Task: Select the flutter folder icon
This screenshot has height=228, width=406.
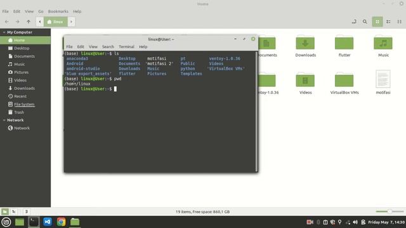Action: (x=344, y=42)
